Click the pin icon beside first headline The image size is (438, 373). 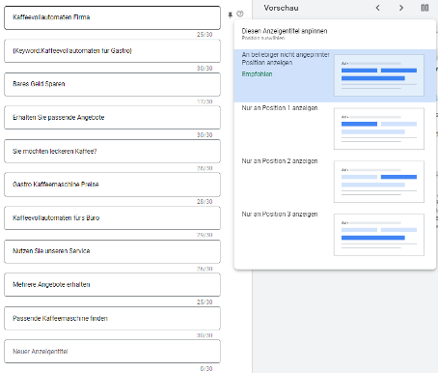(231, 14)
